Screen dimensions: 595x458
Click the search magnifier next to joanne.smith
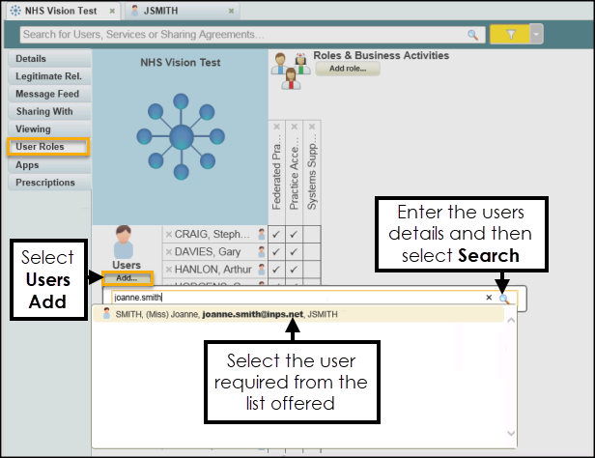click(x=504, y=299)
